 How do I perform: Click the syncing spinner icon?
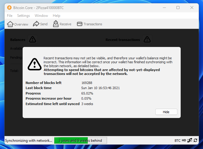pyautogui.click(x=195, y=140)
